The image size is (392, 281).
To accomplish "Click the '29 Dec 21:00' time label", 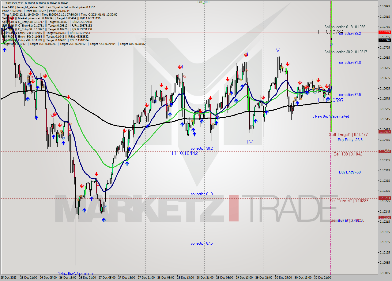I will pyautogui.click(x=264, y=278).
